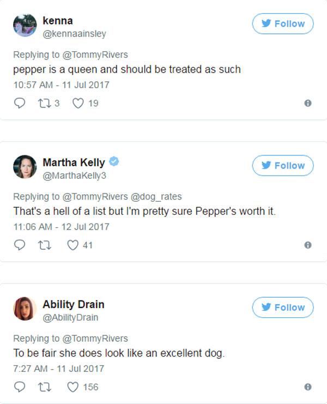This screenshot has height=404, width=327.
Task: Open the 7:27 AM - 11 Jul 2017 timestamp
Action: (58, 369)
